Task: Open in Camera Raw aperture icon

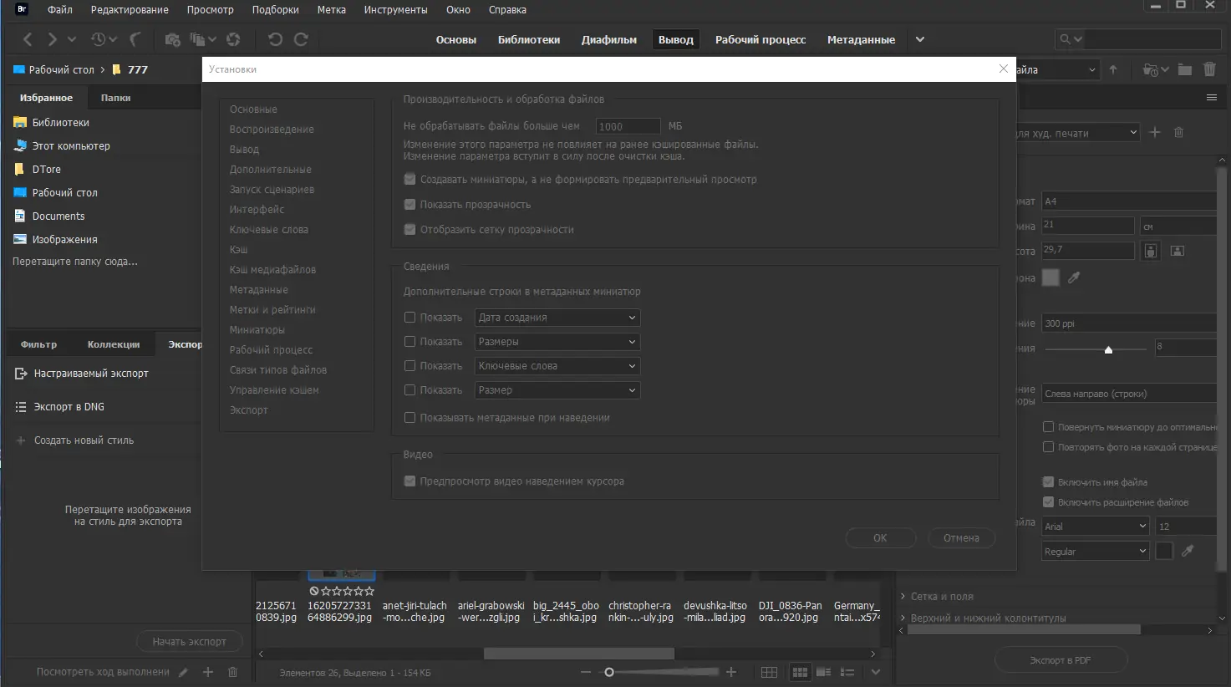Action: (233, 39)
